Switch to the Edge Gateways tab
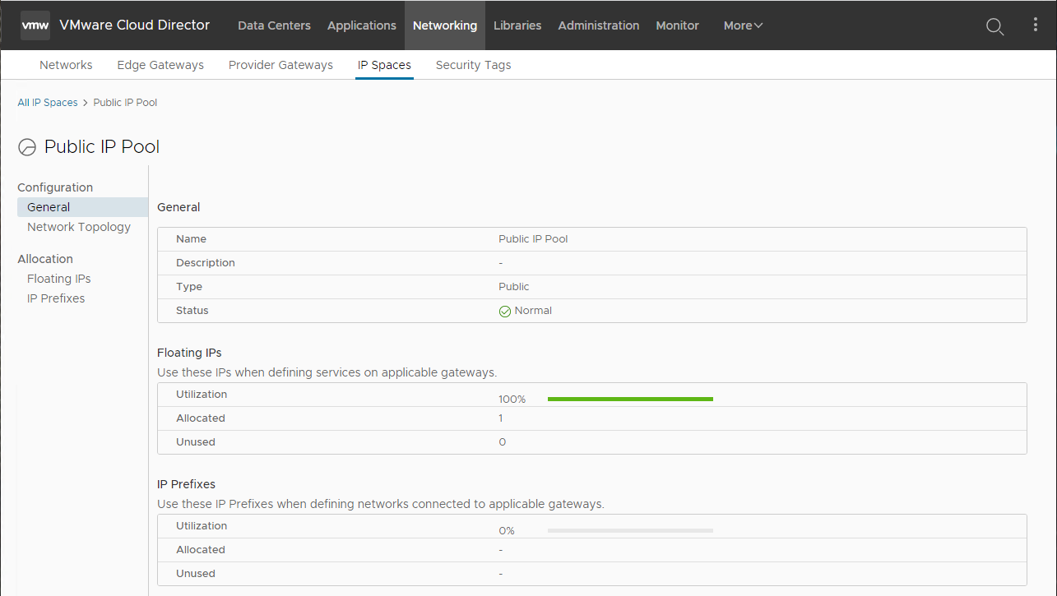The image size is (1057, 596). tap(160, 65)
